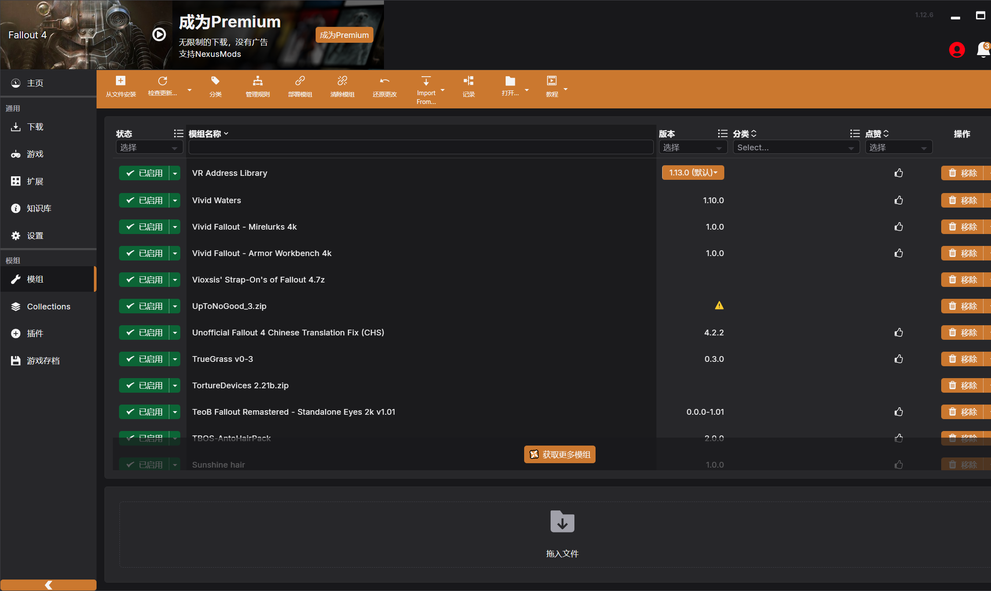Click thumbs-up for Mirelurks 4k mod
This screenshot has width=991, height=591.
click(898, 227)
